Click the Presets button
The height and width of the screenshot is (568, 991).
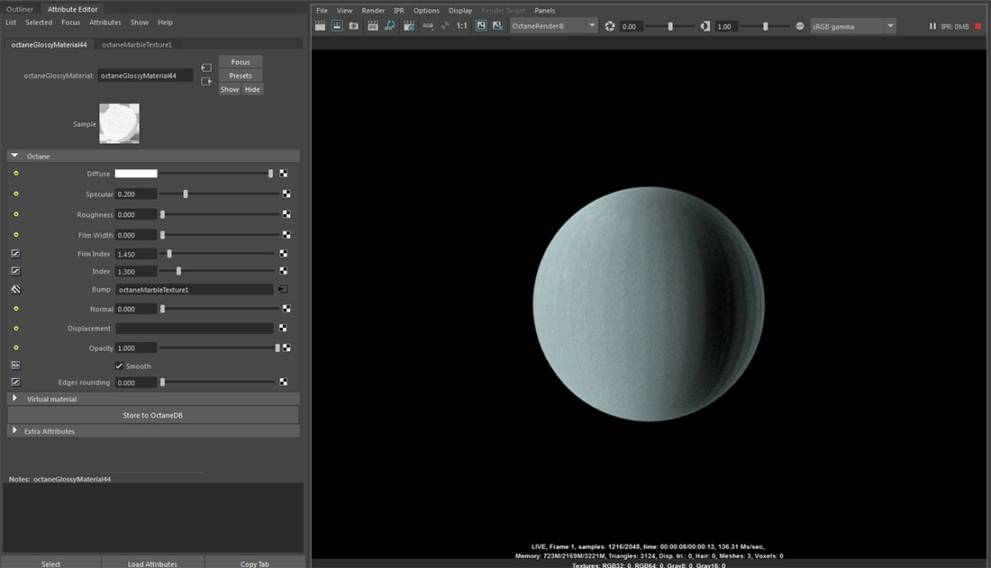(x=241, y=76)
